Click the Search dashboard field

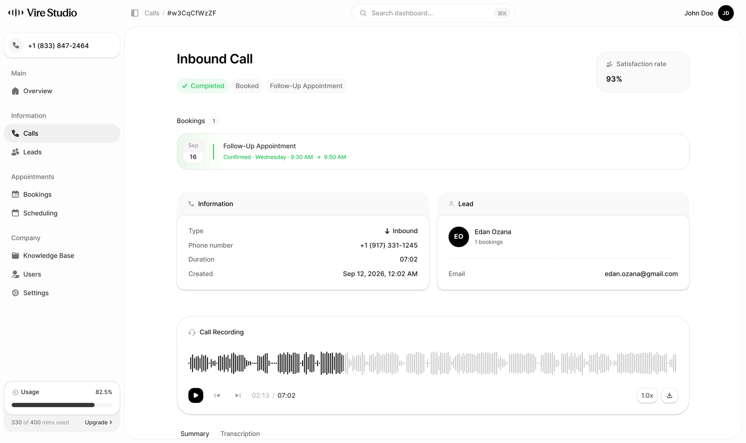(433, 13)
